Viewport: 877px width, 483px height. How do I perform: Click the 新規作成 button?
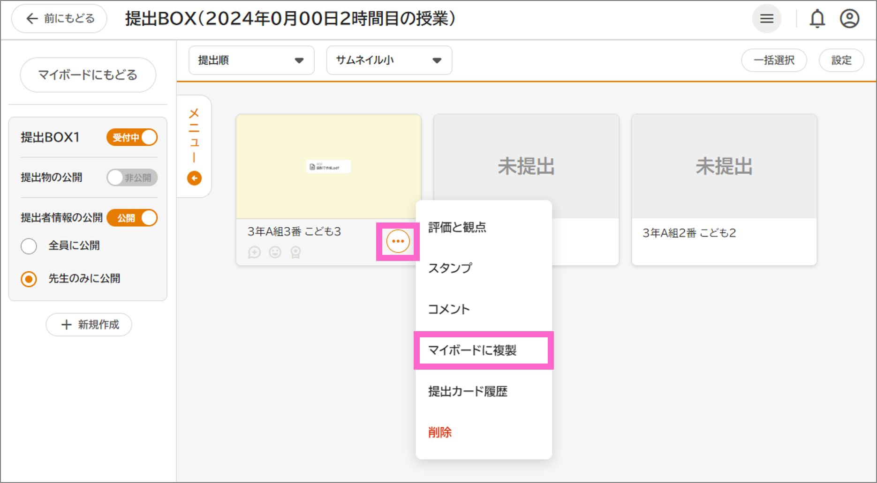(89, 325)
